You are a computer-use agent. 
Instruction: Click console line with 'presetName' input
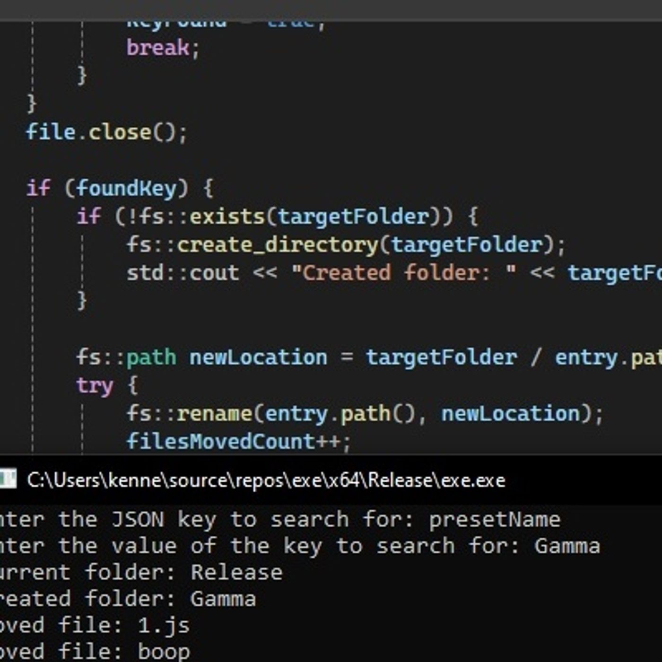pos(280,520)
